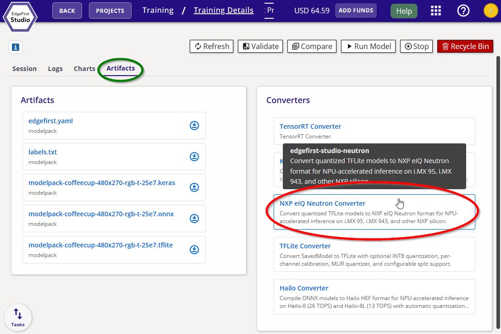Image resolution: width=501 pixels, height=334 pixels.
Task: Go back with the BACK button
Action: (67, 11)
